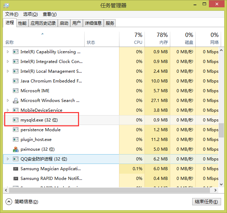Click the MobileDeviceService process icon

pyautogui.click(x=16, y=110)
